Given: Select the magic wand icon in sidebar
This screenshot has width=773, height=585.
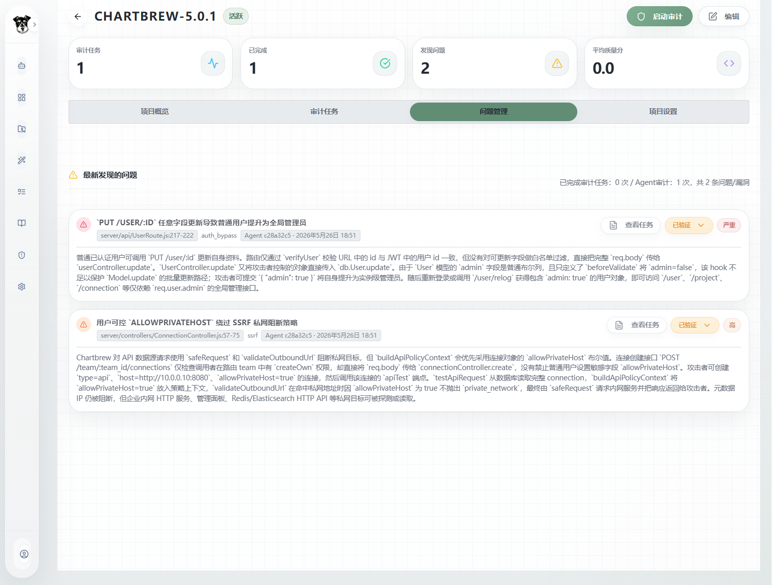Looking at the screenshot, I should 22,160.
